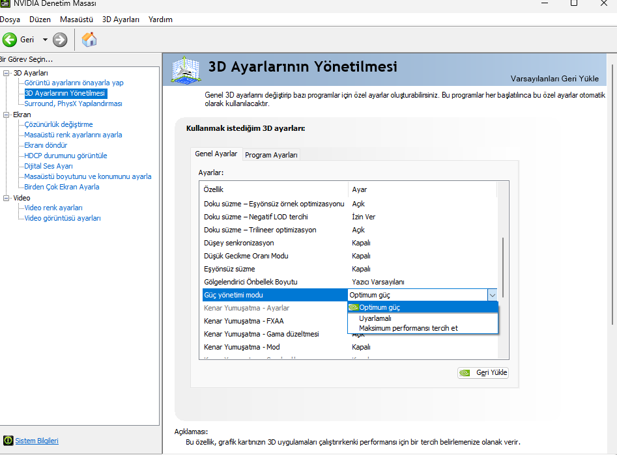617x455 pixels.
Task: Click the İzin Ver value cell
Action: pyautogui.click(x=364, y=217)
